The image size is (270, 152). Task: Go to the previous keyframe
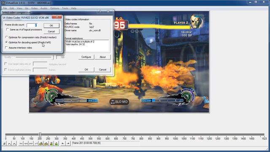click(x=41, y=144)
